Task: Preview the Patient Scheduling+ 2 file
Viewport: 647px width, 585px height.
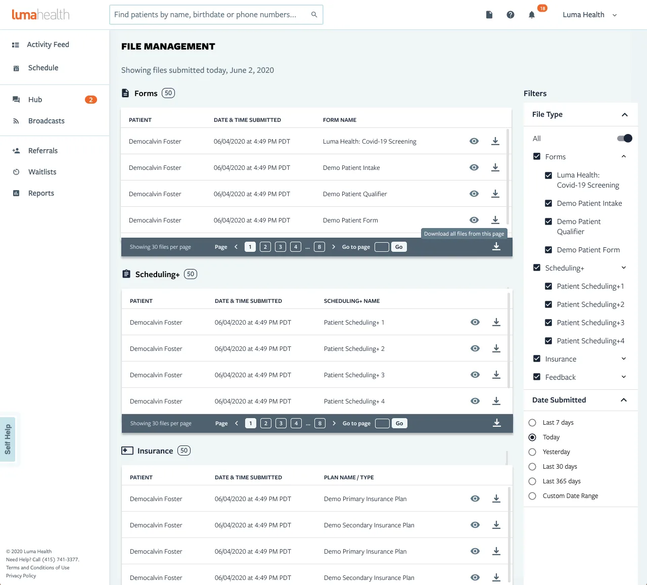Action: (475, 348)
